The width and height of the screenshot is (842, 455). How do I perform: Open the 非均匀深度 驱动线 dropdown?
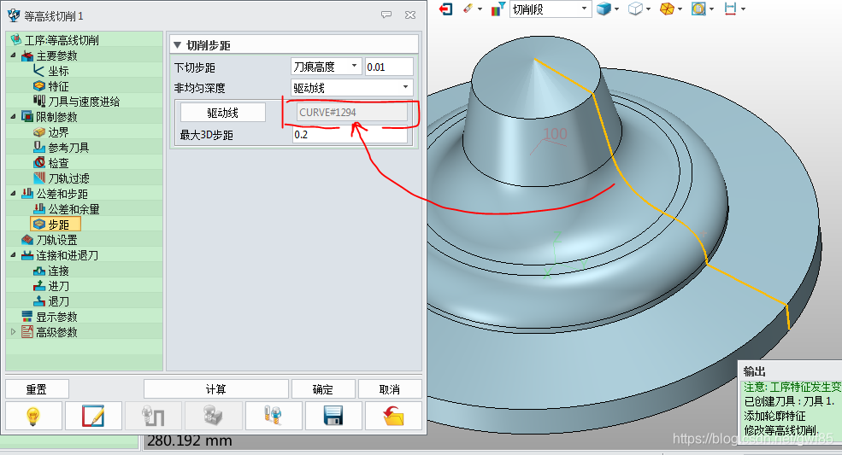tap(351, 87)
